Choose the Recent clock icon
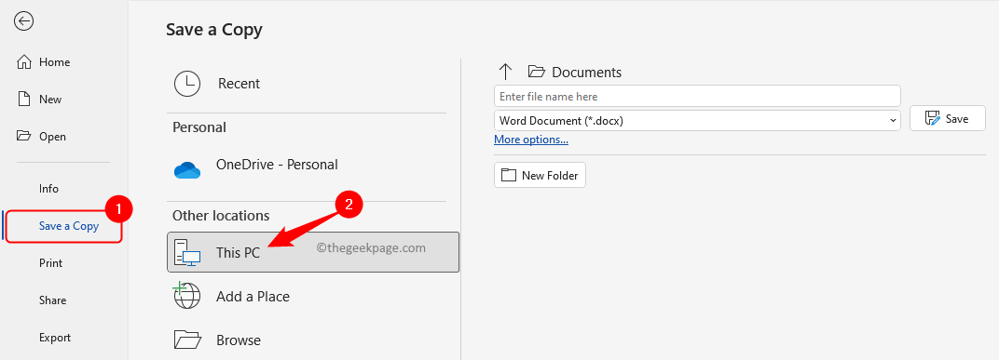The width and height of the screenshot is (999, 360). [x=187, y=84]
